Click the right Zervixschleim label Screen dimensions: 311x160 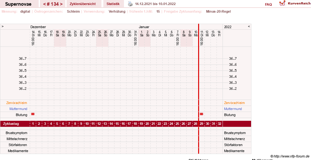235,103
